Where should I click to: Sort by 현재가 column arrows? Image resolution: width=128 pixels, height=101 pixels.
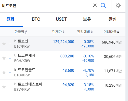coord(64,32)
